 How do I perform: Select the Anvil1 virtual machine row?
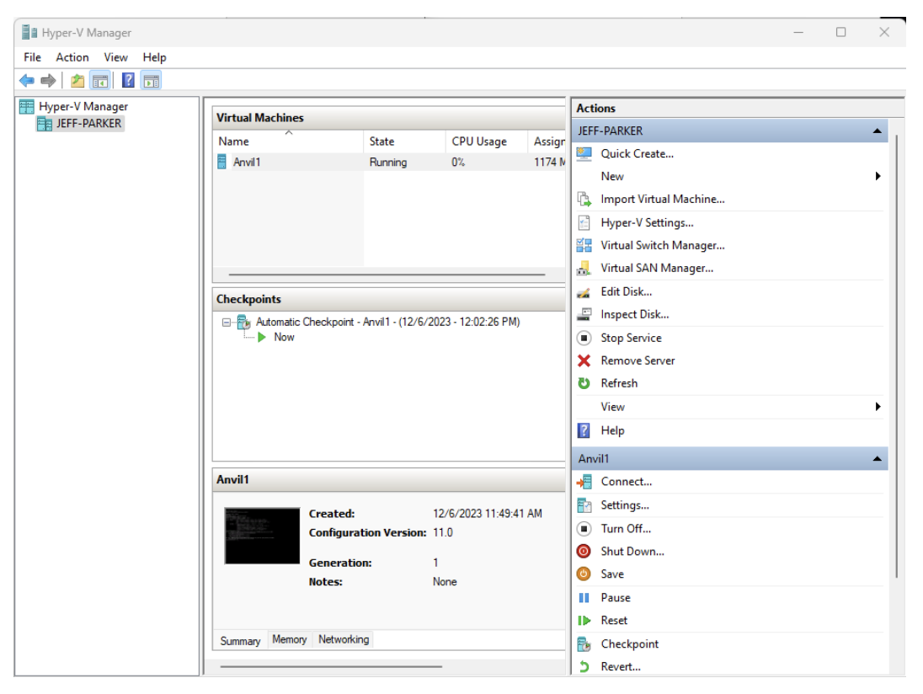pyautogui.click(x=388, y=162)
